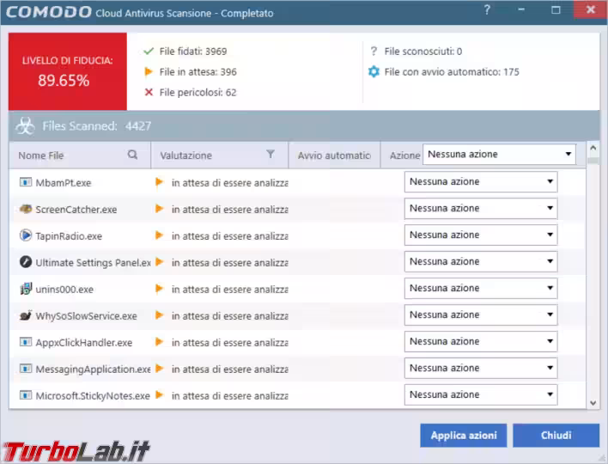The height and width of the screenshot is (464, 608).
Task: Click the WhySoSlowService.exe snail icon
Action: point(26,315)
